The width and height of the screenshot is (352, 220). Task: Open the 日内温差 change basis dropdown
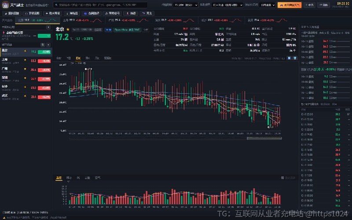pos(268,5)
